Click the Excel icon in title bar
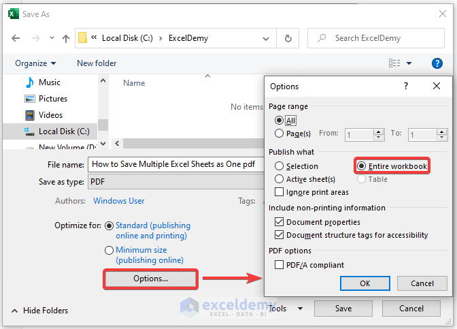The image size is (457, 329). pyautogui.click(x=14, y=14)
